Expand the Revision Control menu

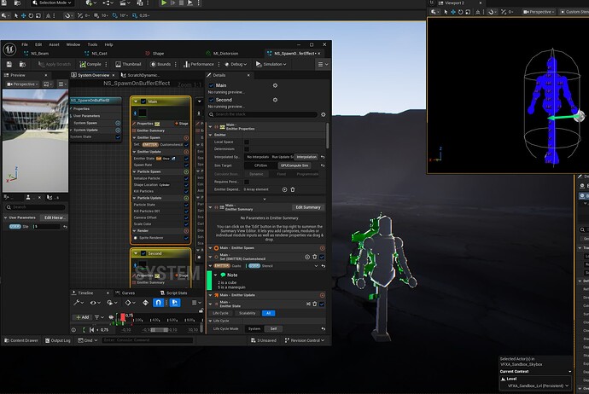coord(304,340)
